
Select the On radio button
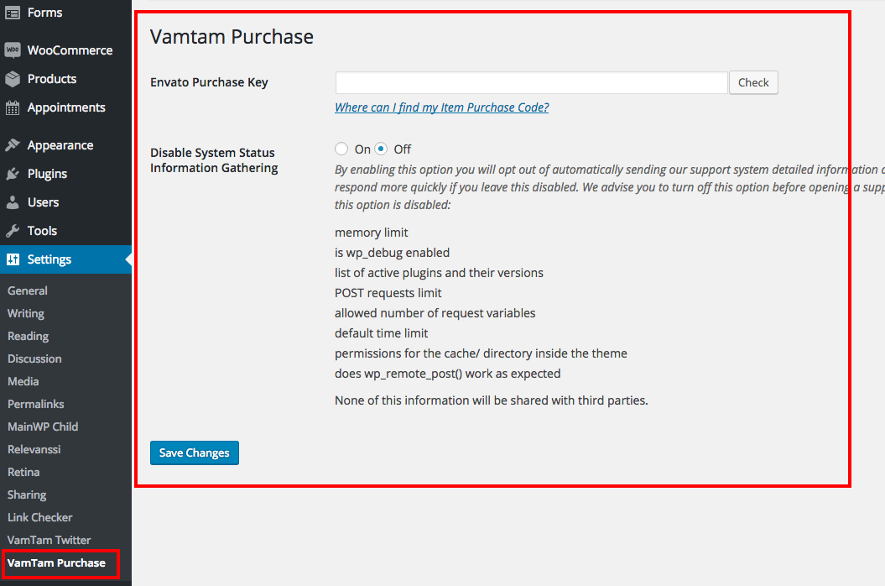341,149
